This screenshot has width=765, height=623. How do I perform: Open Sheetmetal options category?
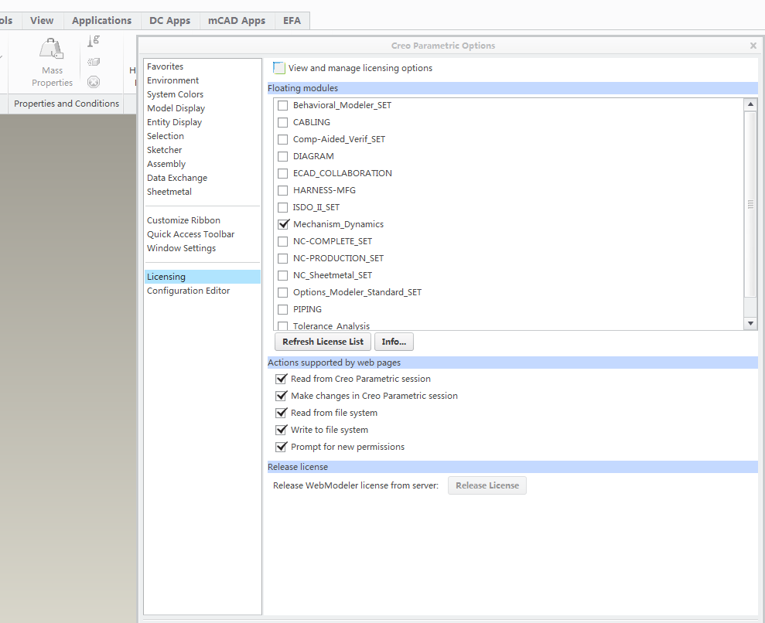point(169,192)
